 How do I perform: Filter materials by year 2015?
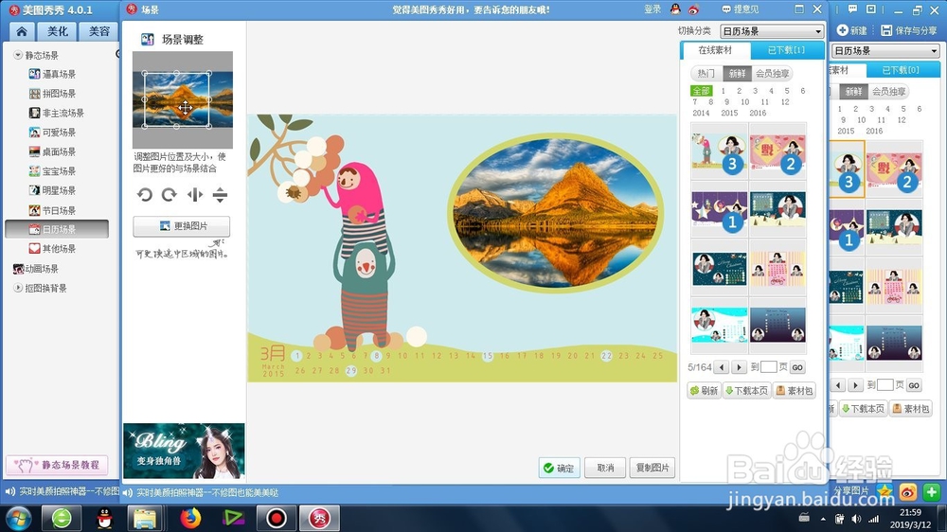729,113
